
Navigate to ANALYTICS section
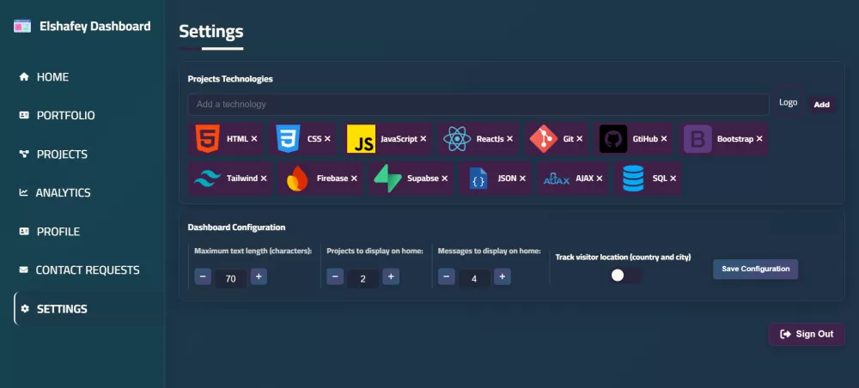pyautogui.click(x=63, y=192)
